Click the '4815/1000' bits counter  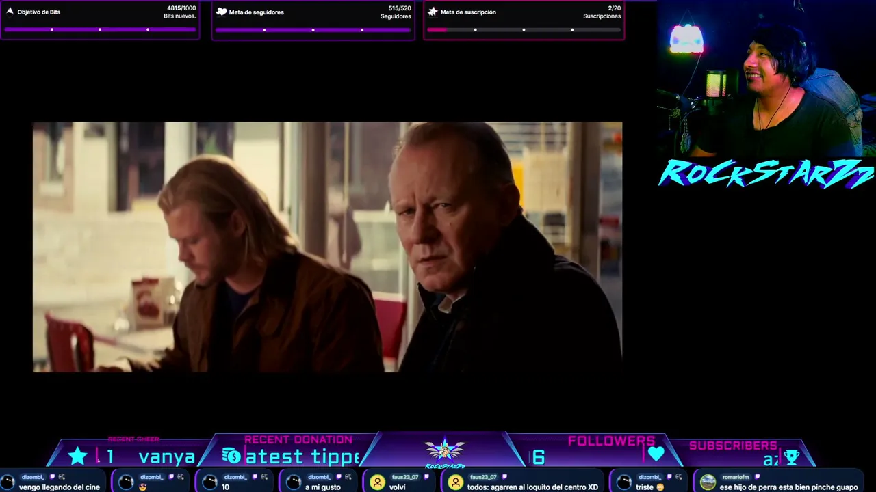tap(181, 8)
